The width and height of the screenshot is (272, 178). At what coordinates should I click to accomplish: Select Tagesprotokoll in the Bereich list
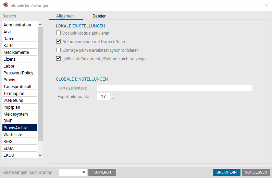[20, 87]
